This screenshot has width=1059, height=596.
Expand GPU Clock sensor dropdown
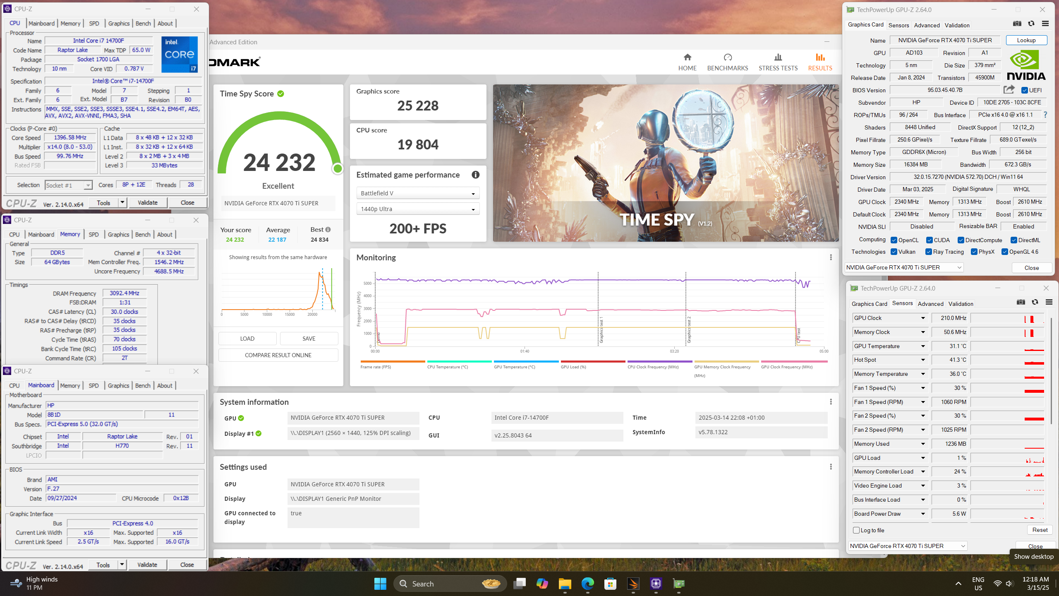point(923,318)
